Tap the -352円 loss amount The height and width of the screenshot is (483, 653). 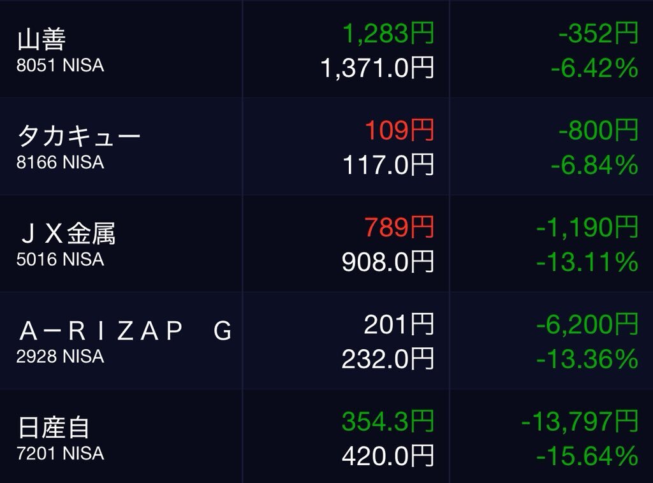click(x=598, y=33)
